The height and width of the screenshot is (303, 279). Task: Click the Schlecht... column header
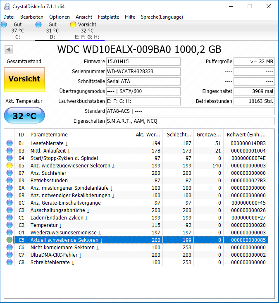tap(179, 134)
